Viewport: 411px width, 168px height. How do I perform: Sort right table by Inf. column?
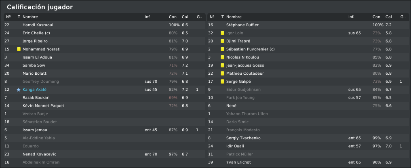(351, 17)
